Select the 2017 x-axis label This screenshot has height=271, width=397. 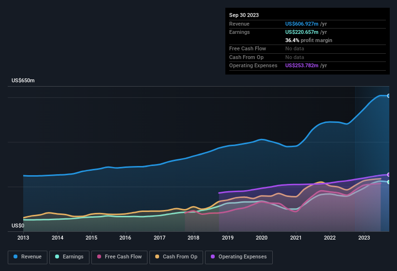point(160,238)
